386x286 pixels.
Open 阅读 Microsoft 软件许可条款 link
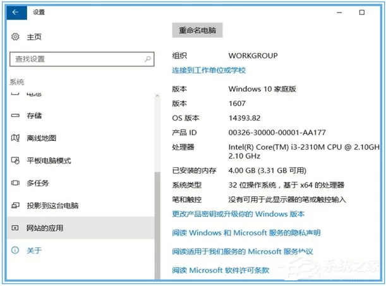pos(220,270)
